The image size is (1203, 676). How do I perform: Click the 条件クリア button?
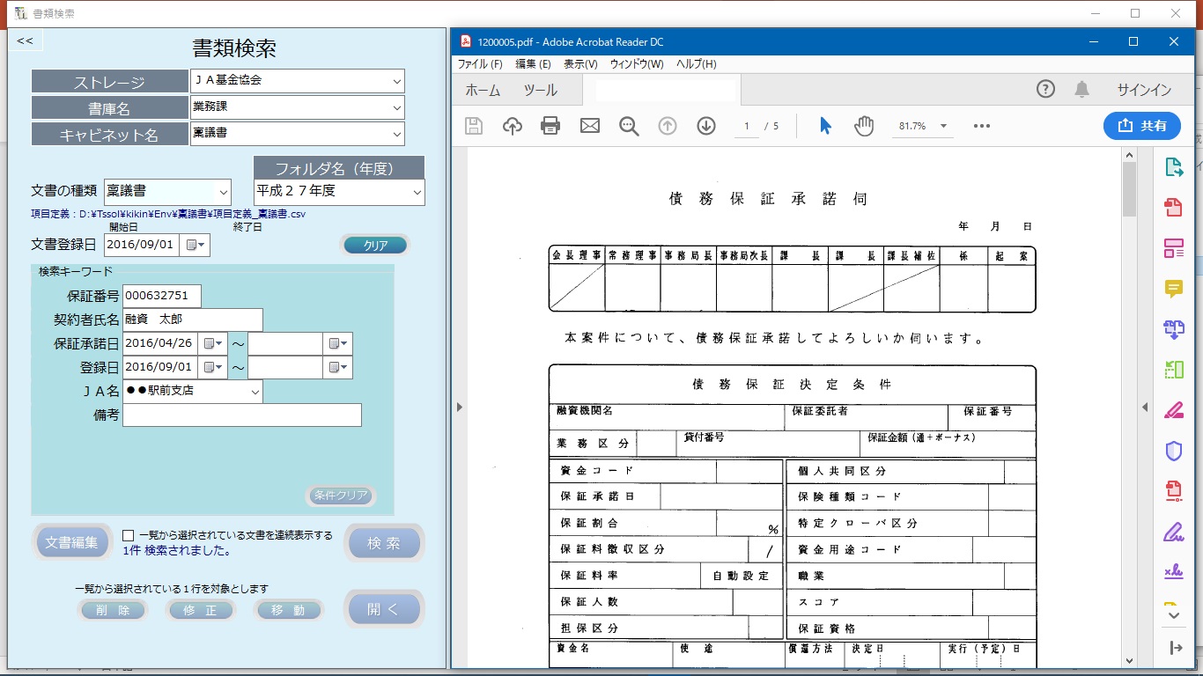tap(341, 496)
